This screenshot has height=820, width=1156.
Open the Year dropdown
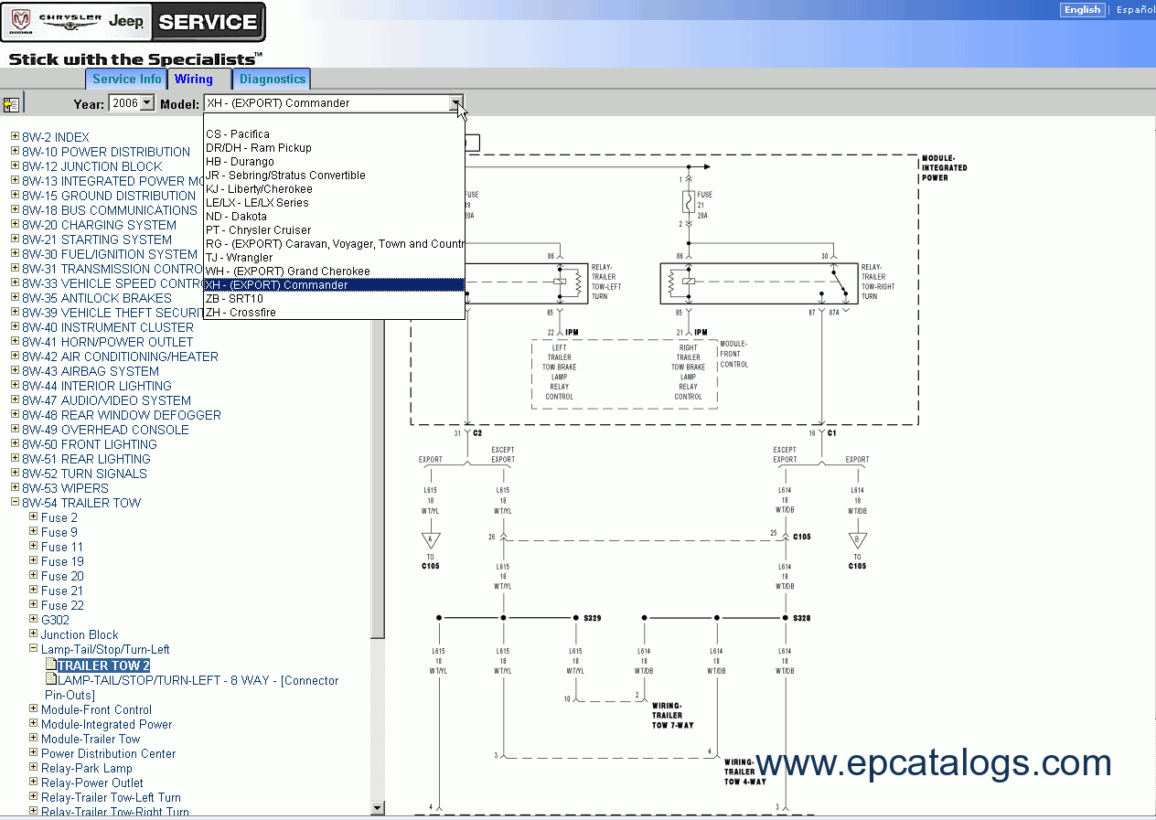[x=147, y=103]
